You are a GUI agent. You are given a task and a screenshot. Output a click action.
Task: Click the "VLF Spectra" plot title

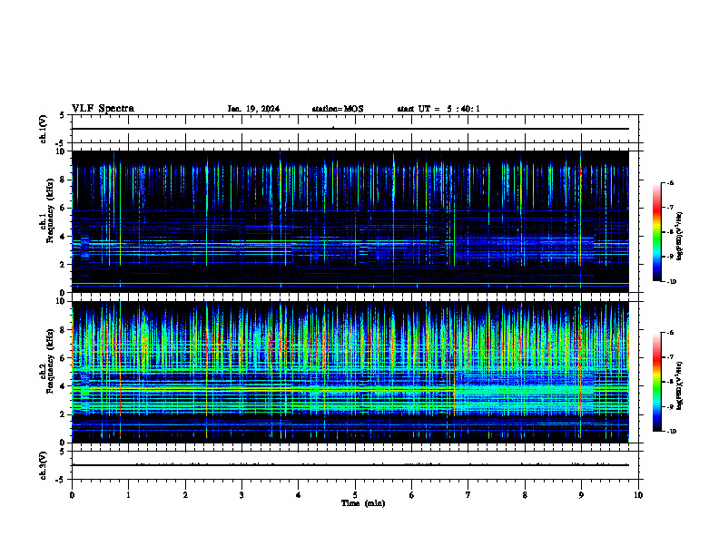click(103, 109)
